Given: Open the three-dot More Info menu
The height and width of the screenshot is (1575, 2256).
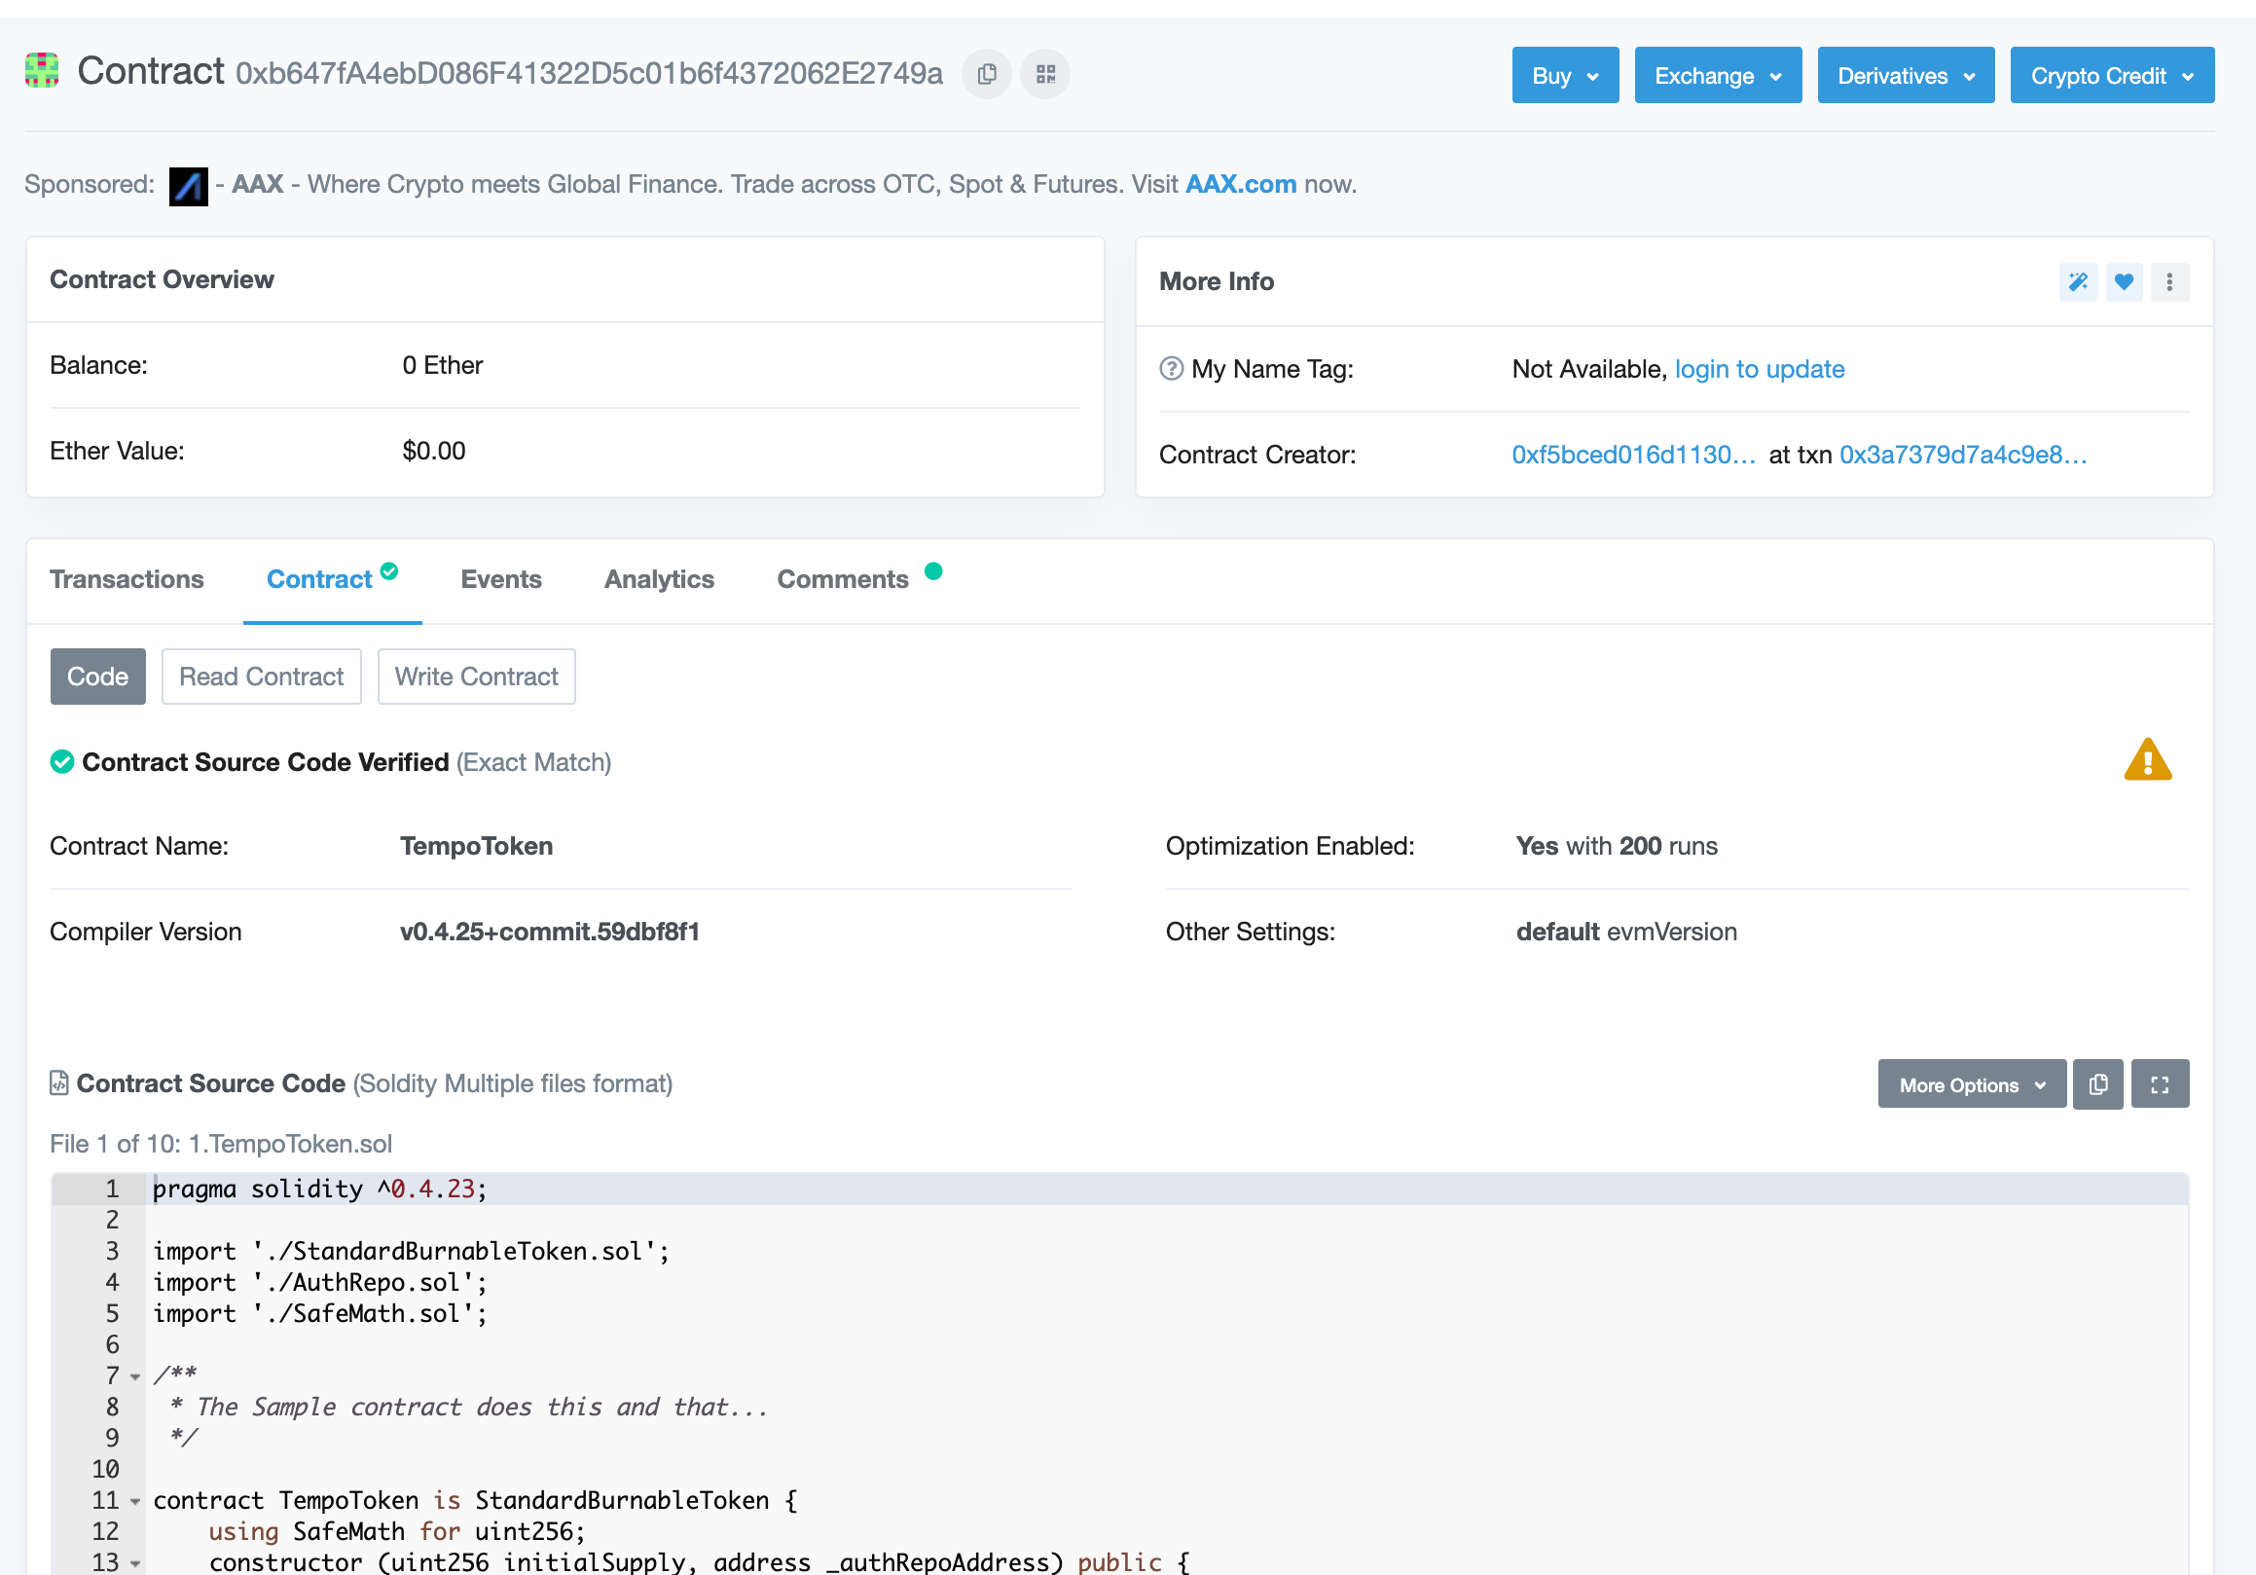Looking at the screenshot, I should pos(2168,282).
